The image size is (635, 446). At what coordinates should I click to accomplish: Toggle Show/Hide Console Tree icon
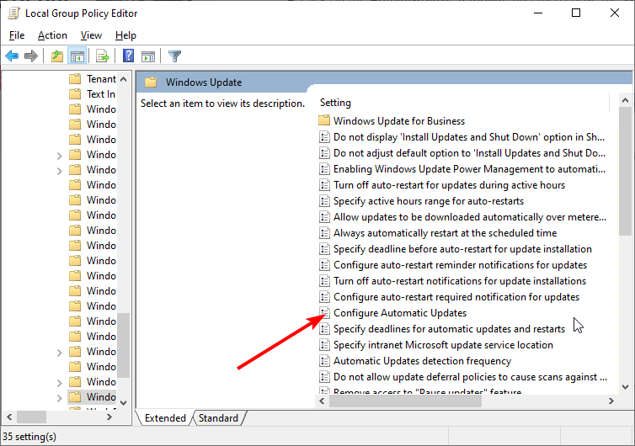[x=77, y=56]
